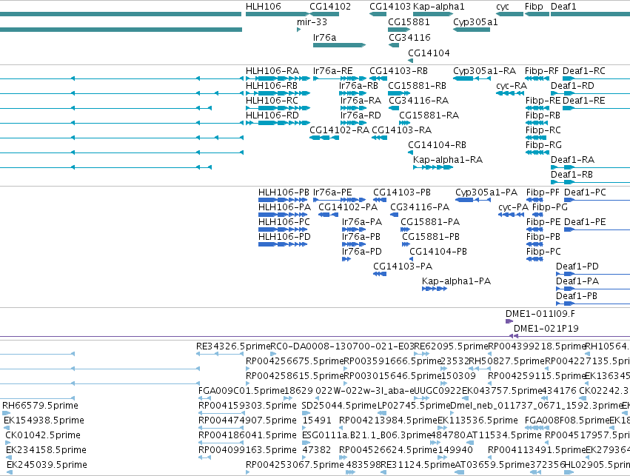Click the HLH106-RA transcript label
This screenshot has height=476, width=630.
coord(272,71)
